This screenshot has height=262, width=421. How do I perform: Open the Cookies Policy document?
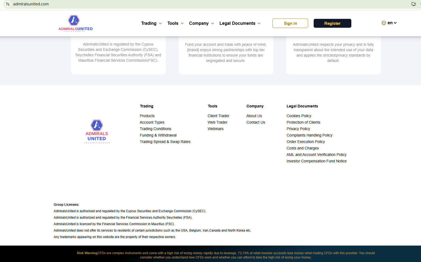(x=299, y=116)
